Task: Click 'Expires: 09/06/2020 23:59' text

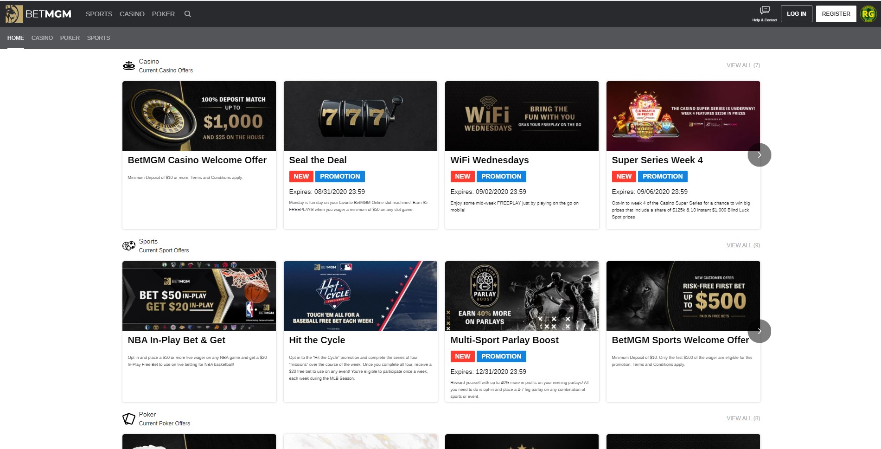Action: click(650, 192)
